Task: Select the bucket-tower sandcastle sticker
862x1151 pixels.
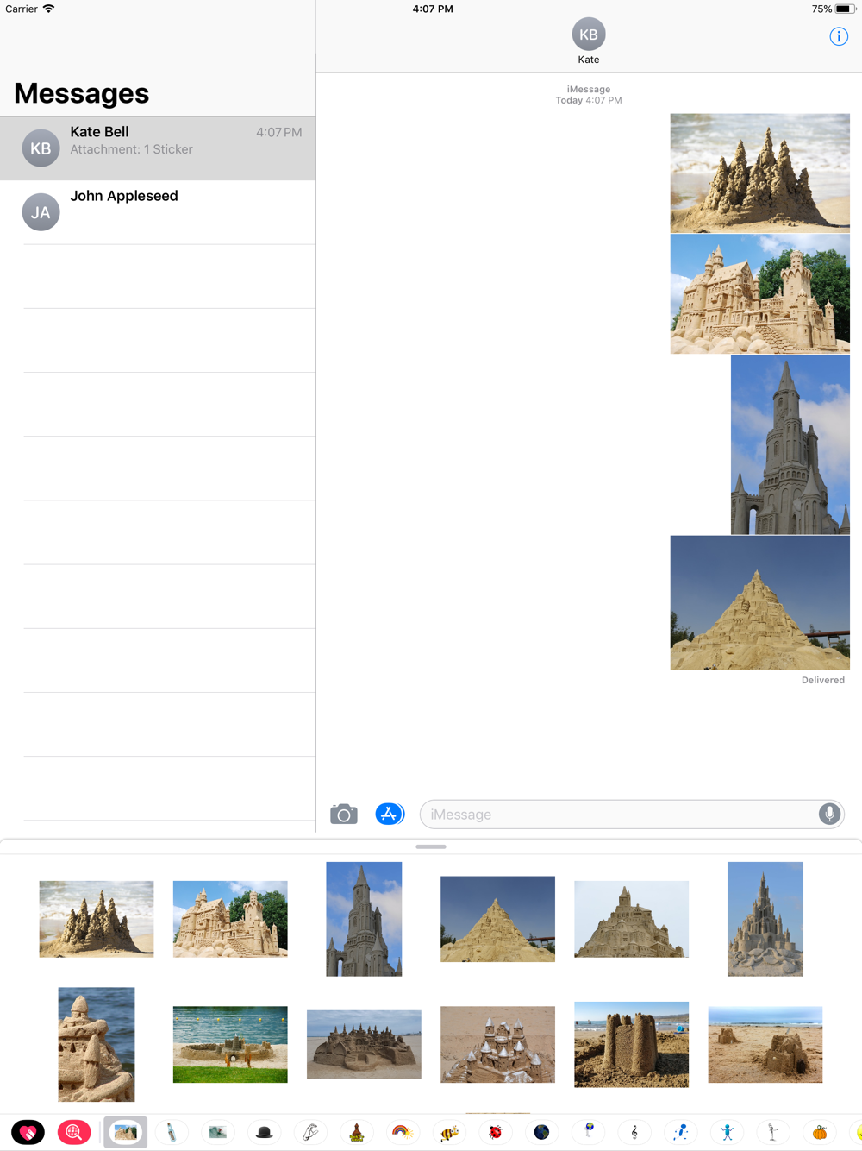Action: coord(632,1044)
